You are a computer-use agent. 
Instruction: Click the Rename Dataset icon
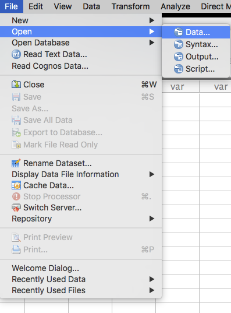click(x=16, y=163)
